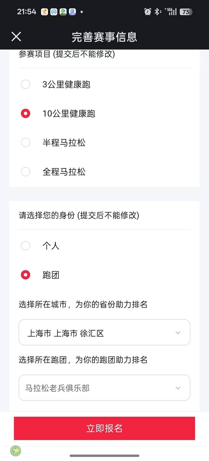The image size is (209, 461).
Task: Tap the green video app notification icon
Action: [63, 12]
